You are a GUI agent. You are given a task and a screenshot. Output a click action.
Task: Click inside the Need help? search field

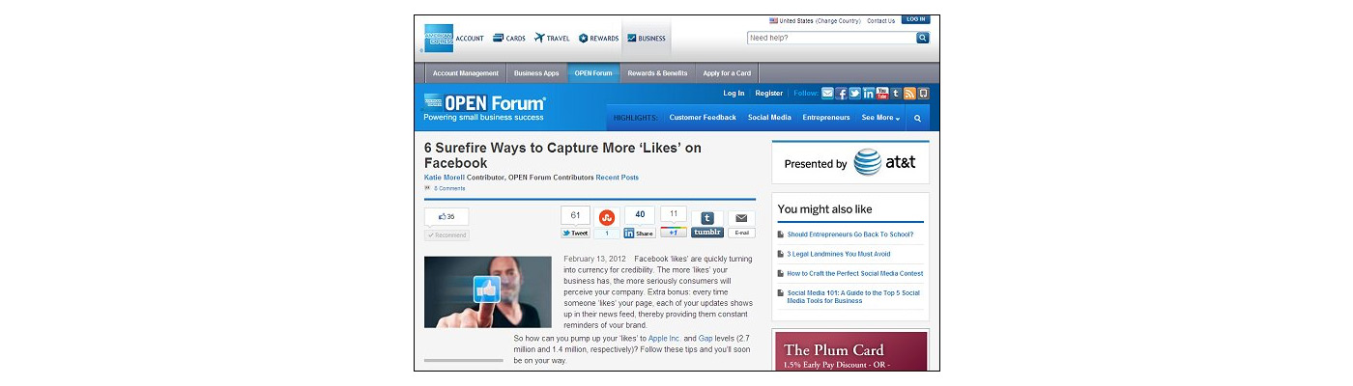(x=831, y=38)
